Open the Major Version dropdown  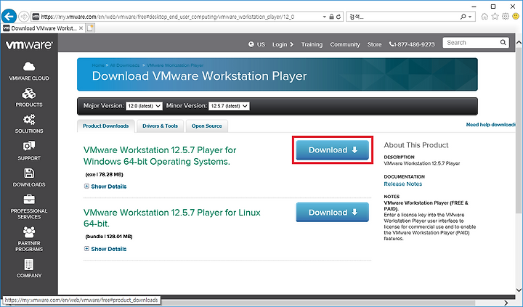click(144, 106)
